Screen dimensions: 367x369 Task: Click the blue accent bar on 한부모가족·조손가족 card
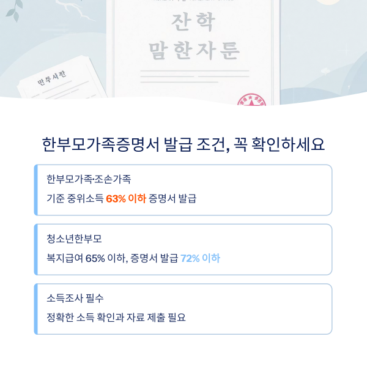36,190
